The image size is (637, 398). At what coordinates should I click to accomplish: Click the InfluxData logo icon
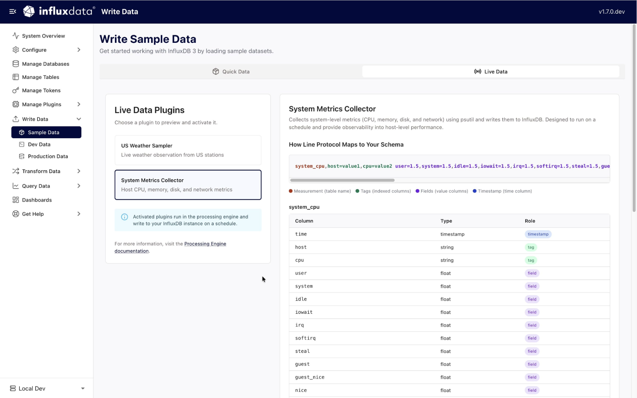click(x=29, y=12)
